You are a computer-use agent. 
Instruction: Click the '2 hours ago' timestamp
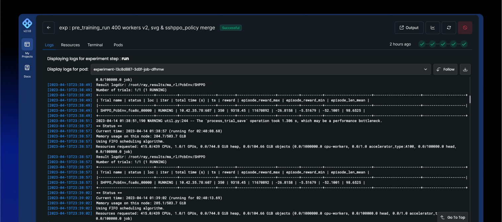tap(400, 44)
